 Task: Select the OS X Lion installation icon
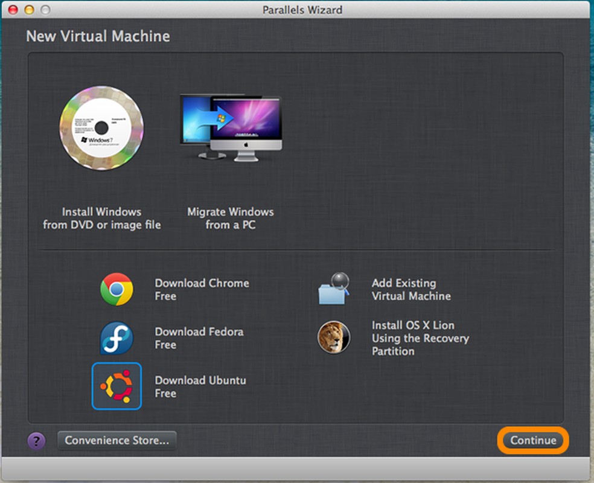pyautogui.click(x=334, y=338)
